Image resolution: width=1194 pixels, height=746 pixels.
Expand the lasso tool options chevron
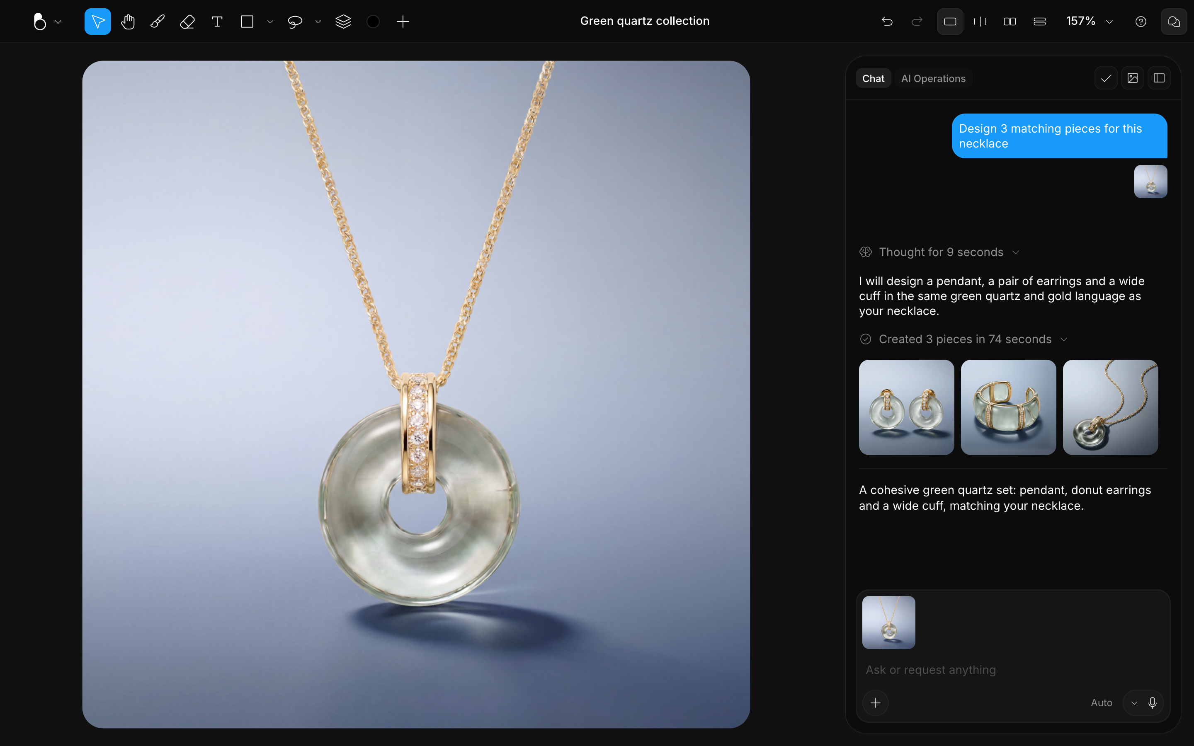click(x=318, y=22)
